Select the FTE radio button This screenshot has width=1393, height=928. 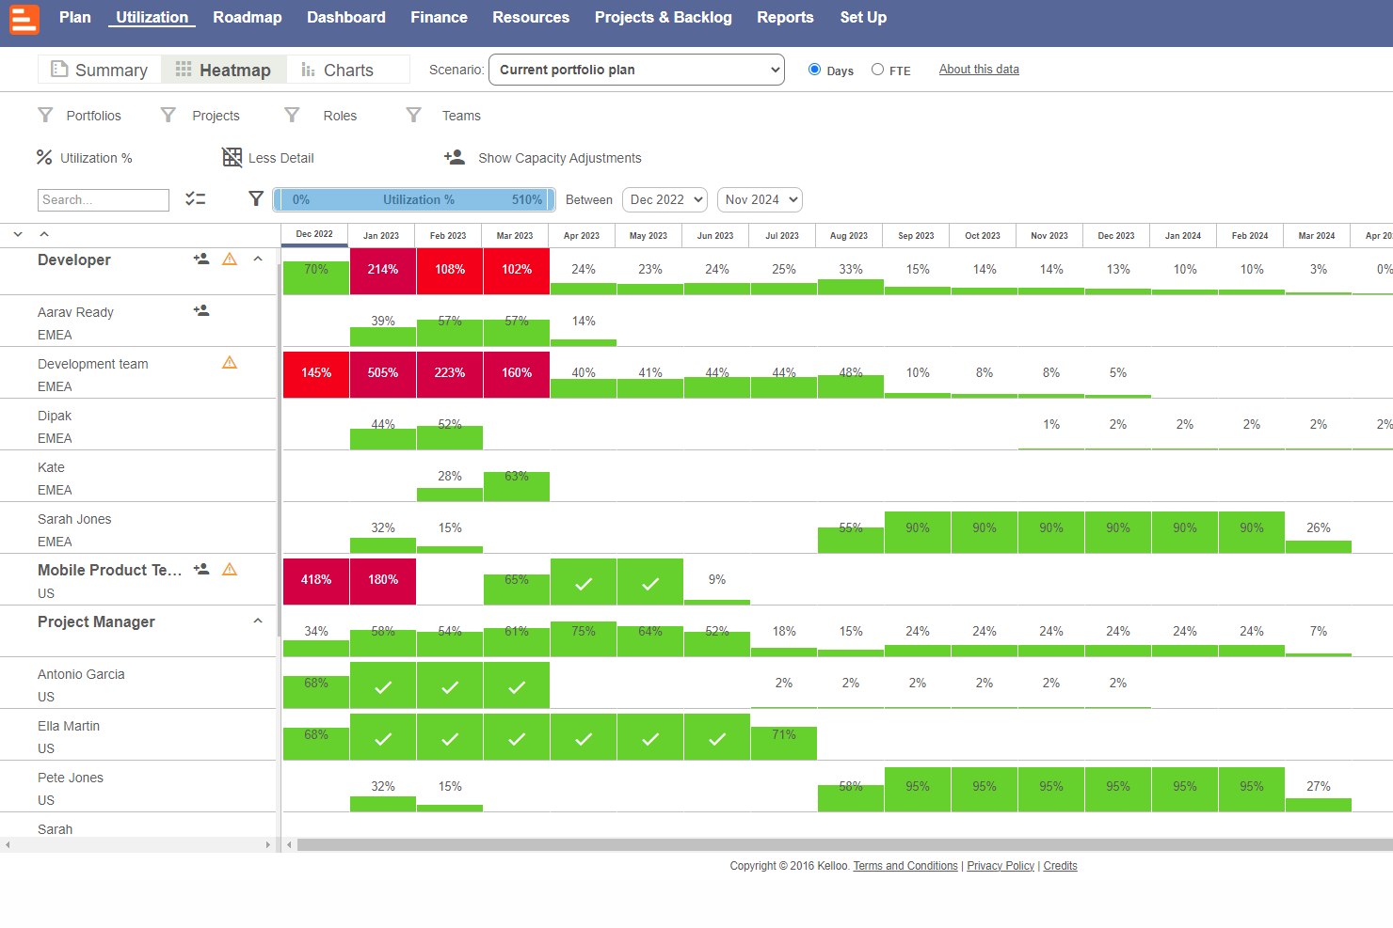pyautogui.click(x=878, y=70)
